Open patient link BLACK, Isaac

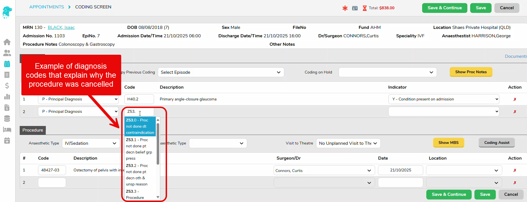(61, 27)
